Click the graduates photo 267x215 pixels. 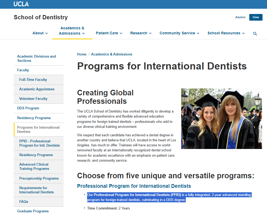click(x=221, y=119)
